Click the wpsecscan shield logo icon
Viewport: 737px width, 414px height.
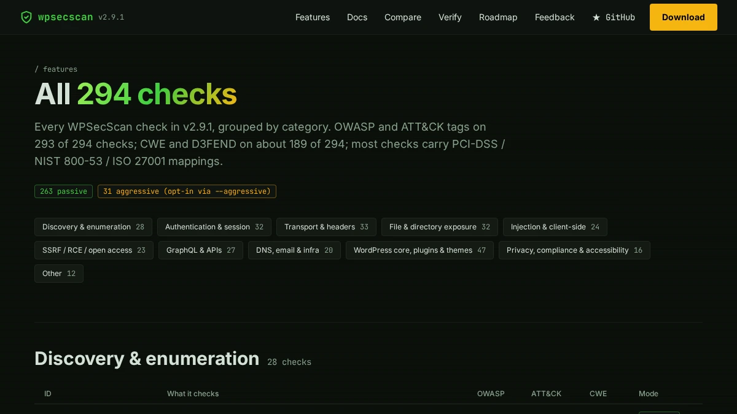(26, 17)
